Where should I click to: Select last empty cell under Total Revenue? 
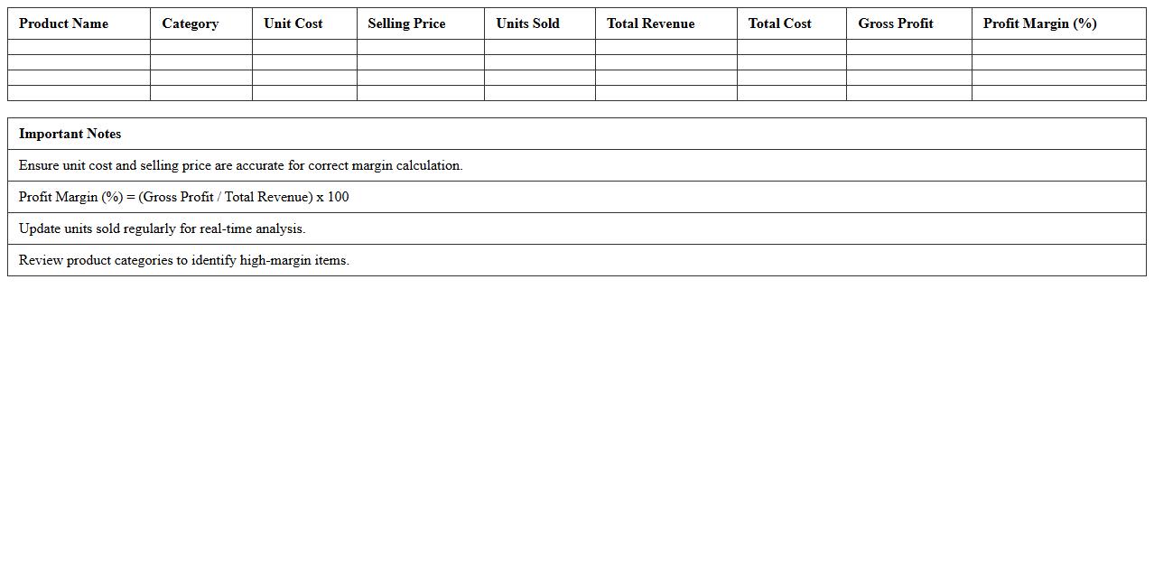pos(665,93)
